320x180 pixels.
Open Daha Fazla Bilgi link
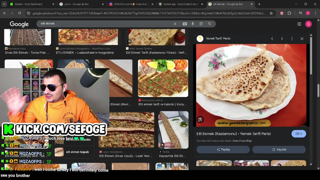click(242, 141)
